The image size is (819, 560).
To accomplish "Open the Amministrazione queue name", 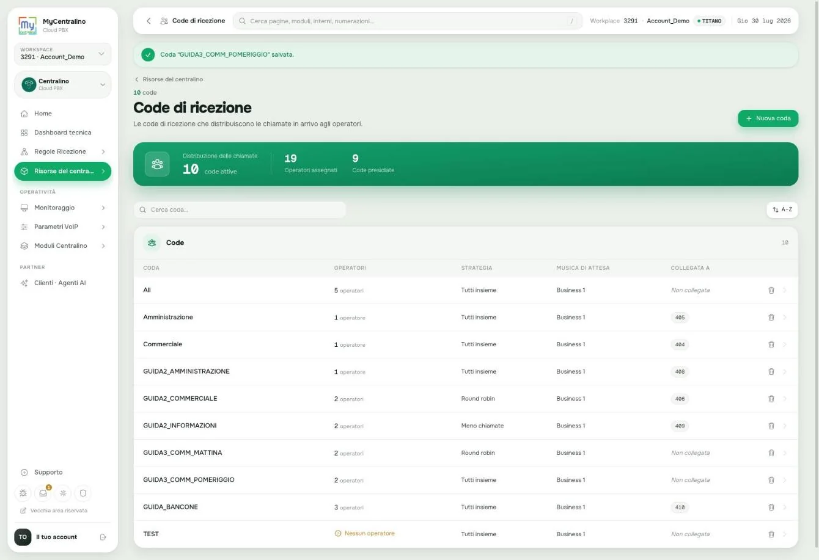I will coord(168,318).
